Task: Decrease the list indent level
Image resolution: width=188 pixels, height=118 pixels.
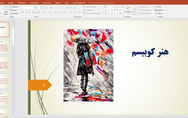Action: (x=67, y=8)
